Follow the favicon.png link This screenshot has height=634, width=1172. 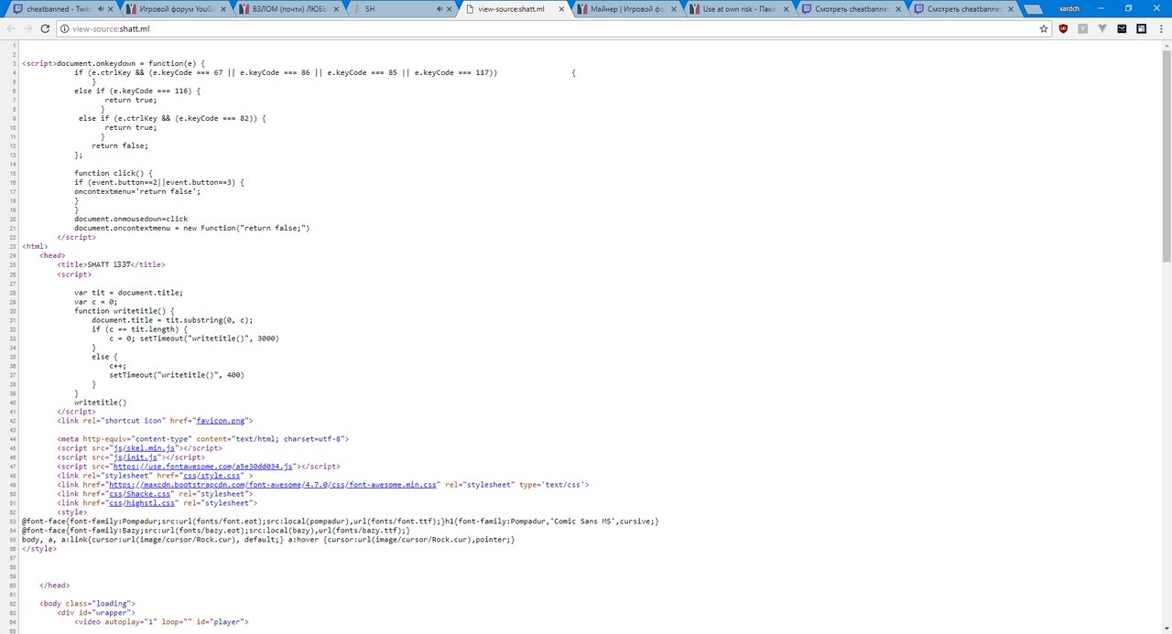tap(221, 421)
